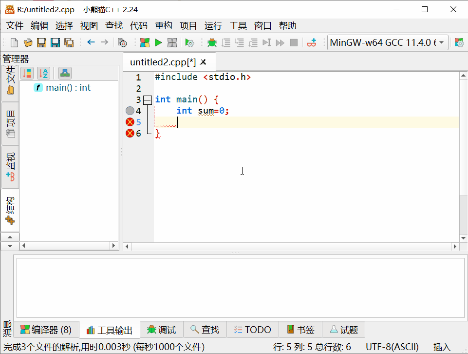Close the untitled2.cpp tab
The width and height of the screenshot is (468, 354).
pyautogui.click(x=203, y=62)
